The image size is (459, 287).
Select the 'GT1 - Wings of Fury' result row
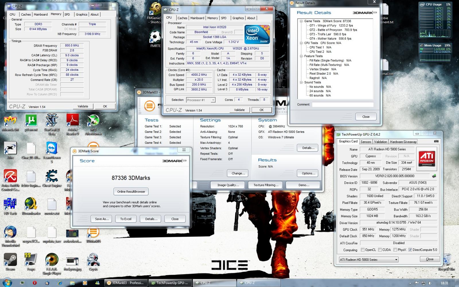[331, 26]
